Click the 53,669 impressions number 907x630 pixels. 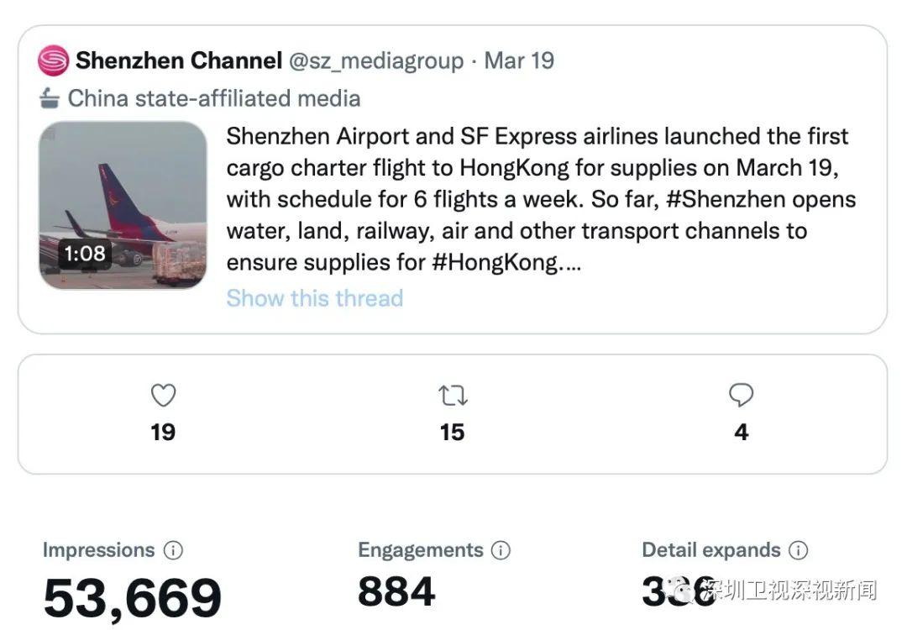click(x=133, y=597)
